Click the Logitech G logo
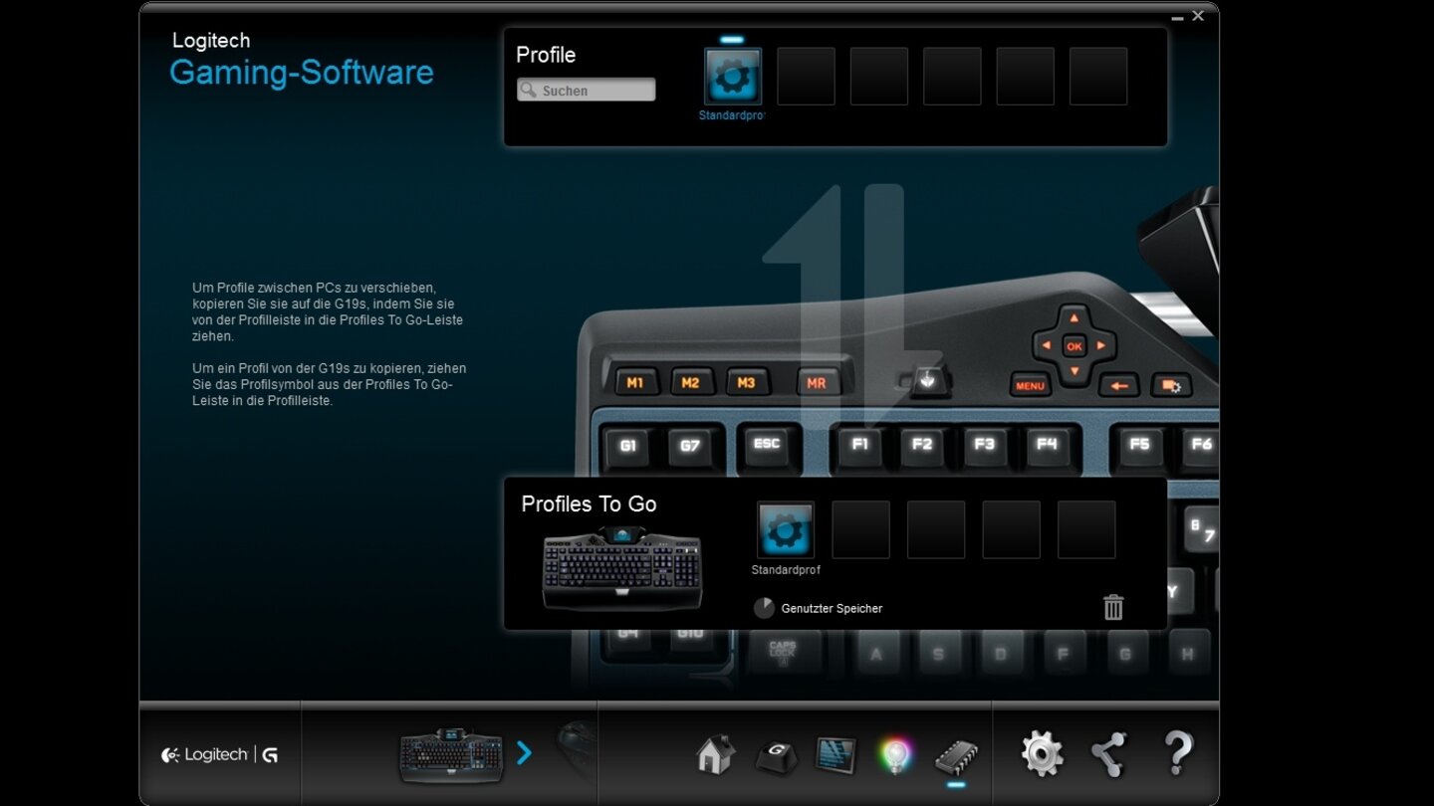Screen dimensions: 1434x806 (219, 755)
